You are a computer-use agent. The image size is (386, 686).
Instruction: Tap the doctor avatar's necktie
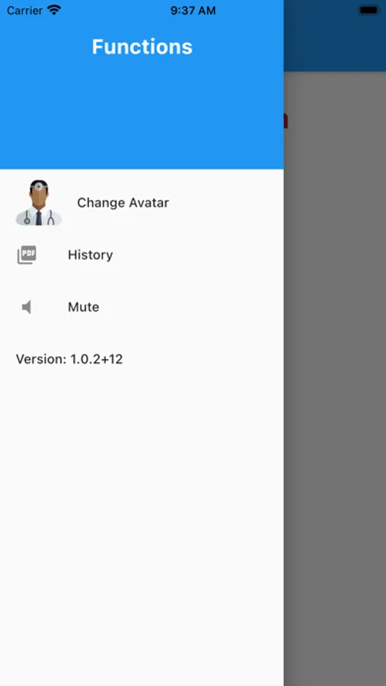click(x=39, y=218)
